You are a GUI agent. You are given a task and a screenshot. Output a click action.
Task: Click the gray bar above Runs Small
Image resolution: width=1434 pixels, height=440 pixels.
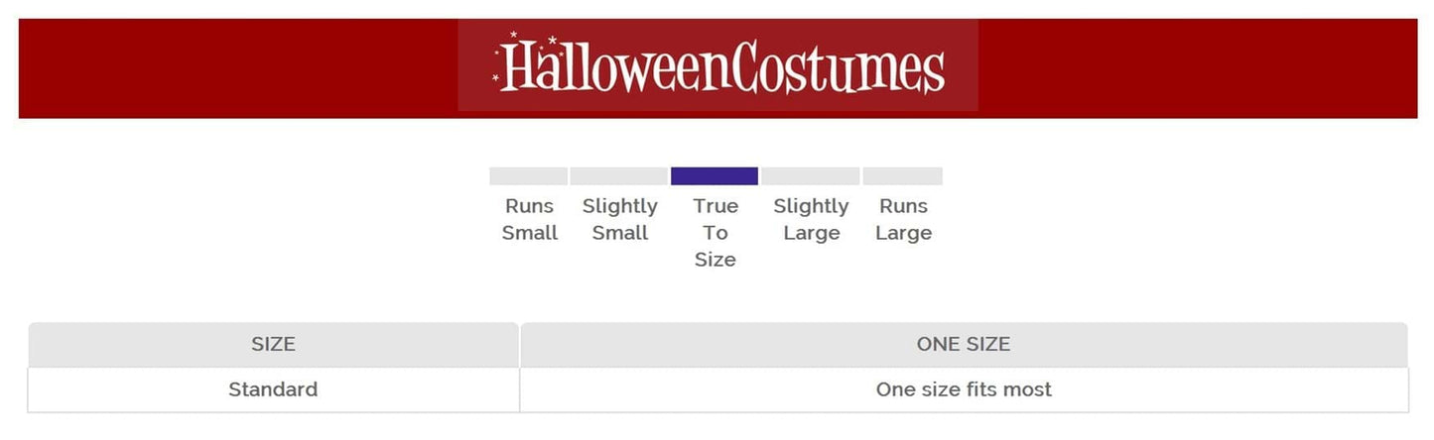point(529,176)
